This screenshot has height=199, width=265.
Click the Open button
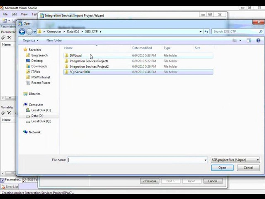point(222,168)
